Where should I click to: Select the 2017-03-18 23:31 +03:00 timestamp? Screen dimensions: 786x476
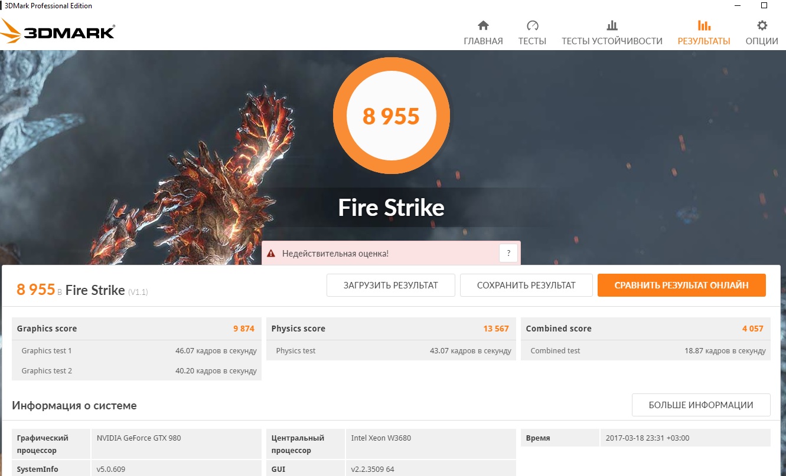[648, 438]
